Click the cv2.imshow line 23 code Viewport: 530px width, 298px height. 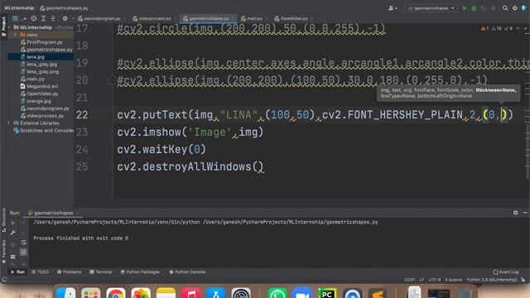click(190, 132)
